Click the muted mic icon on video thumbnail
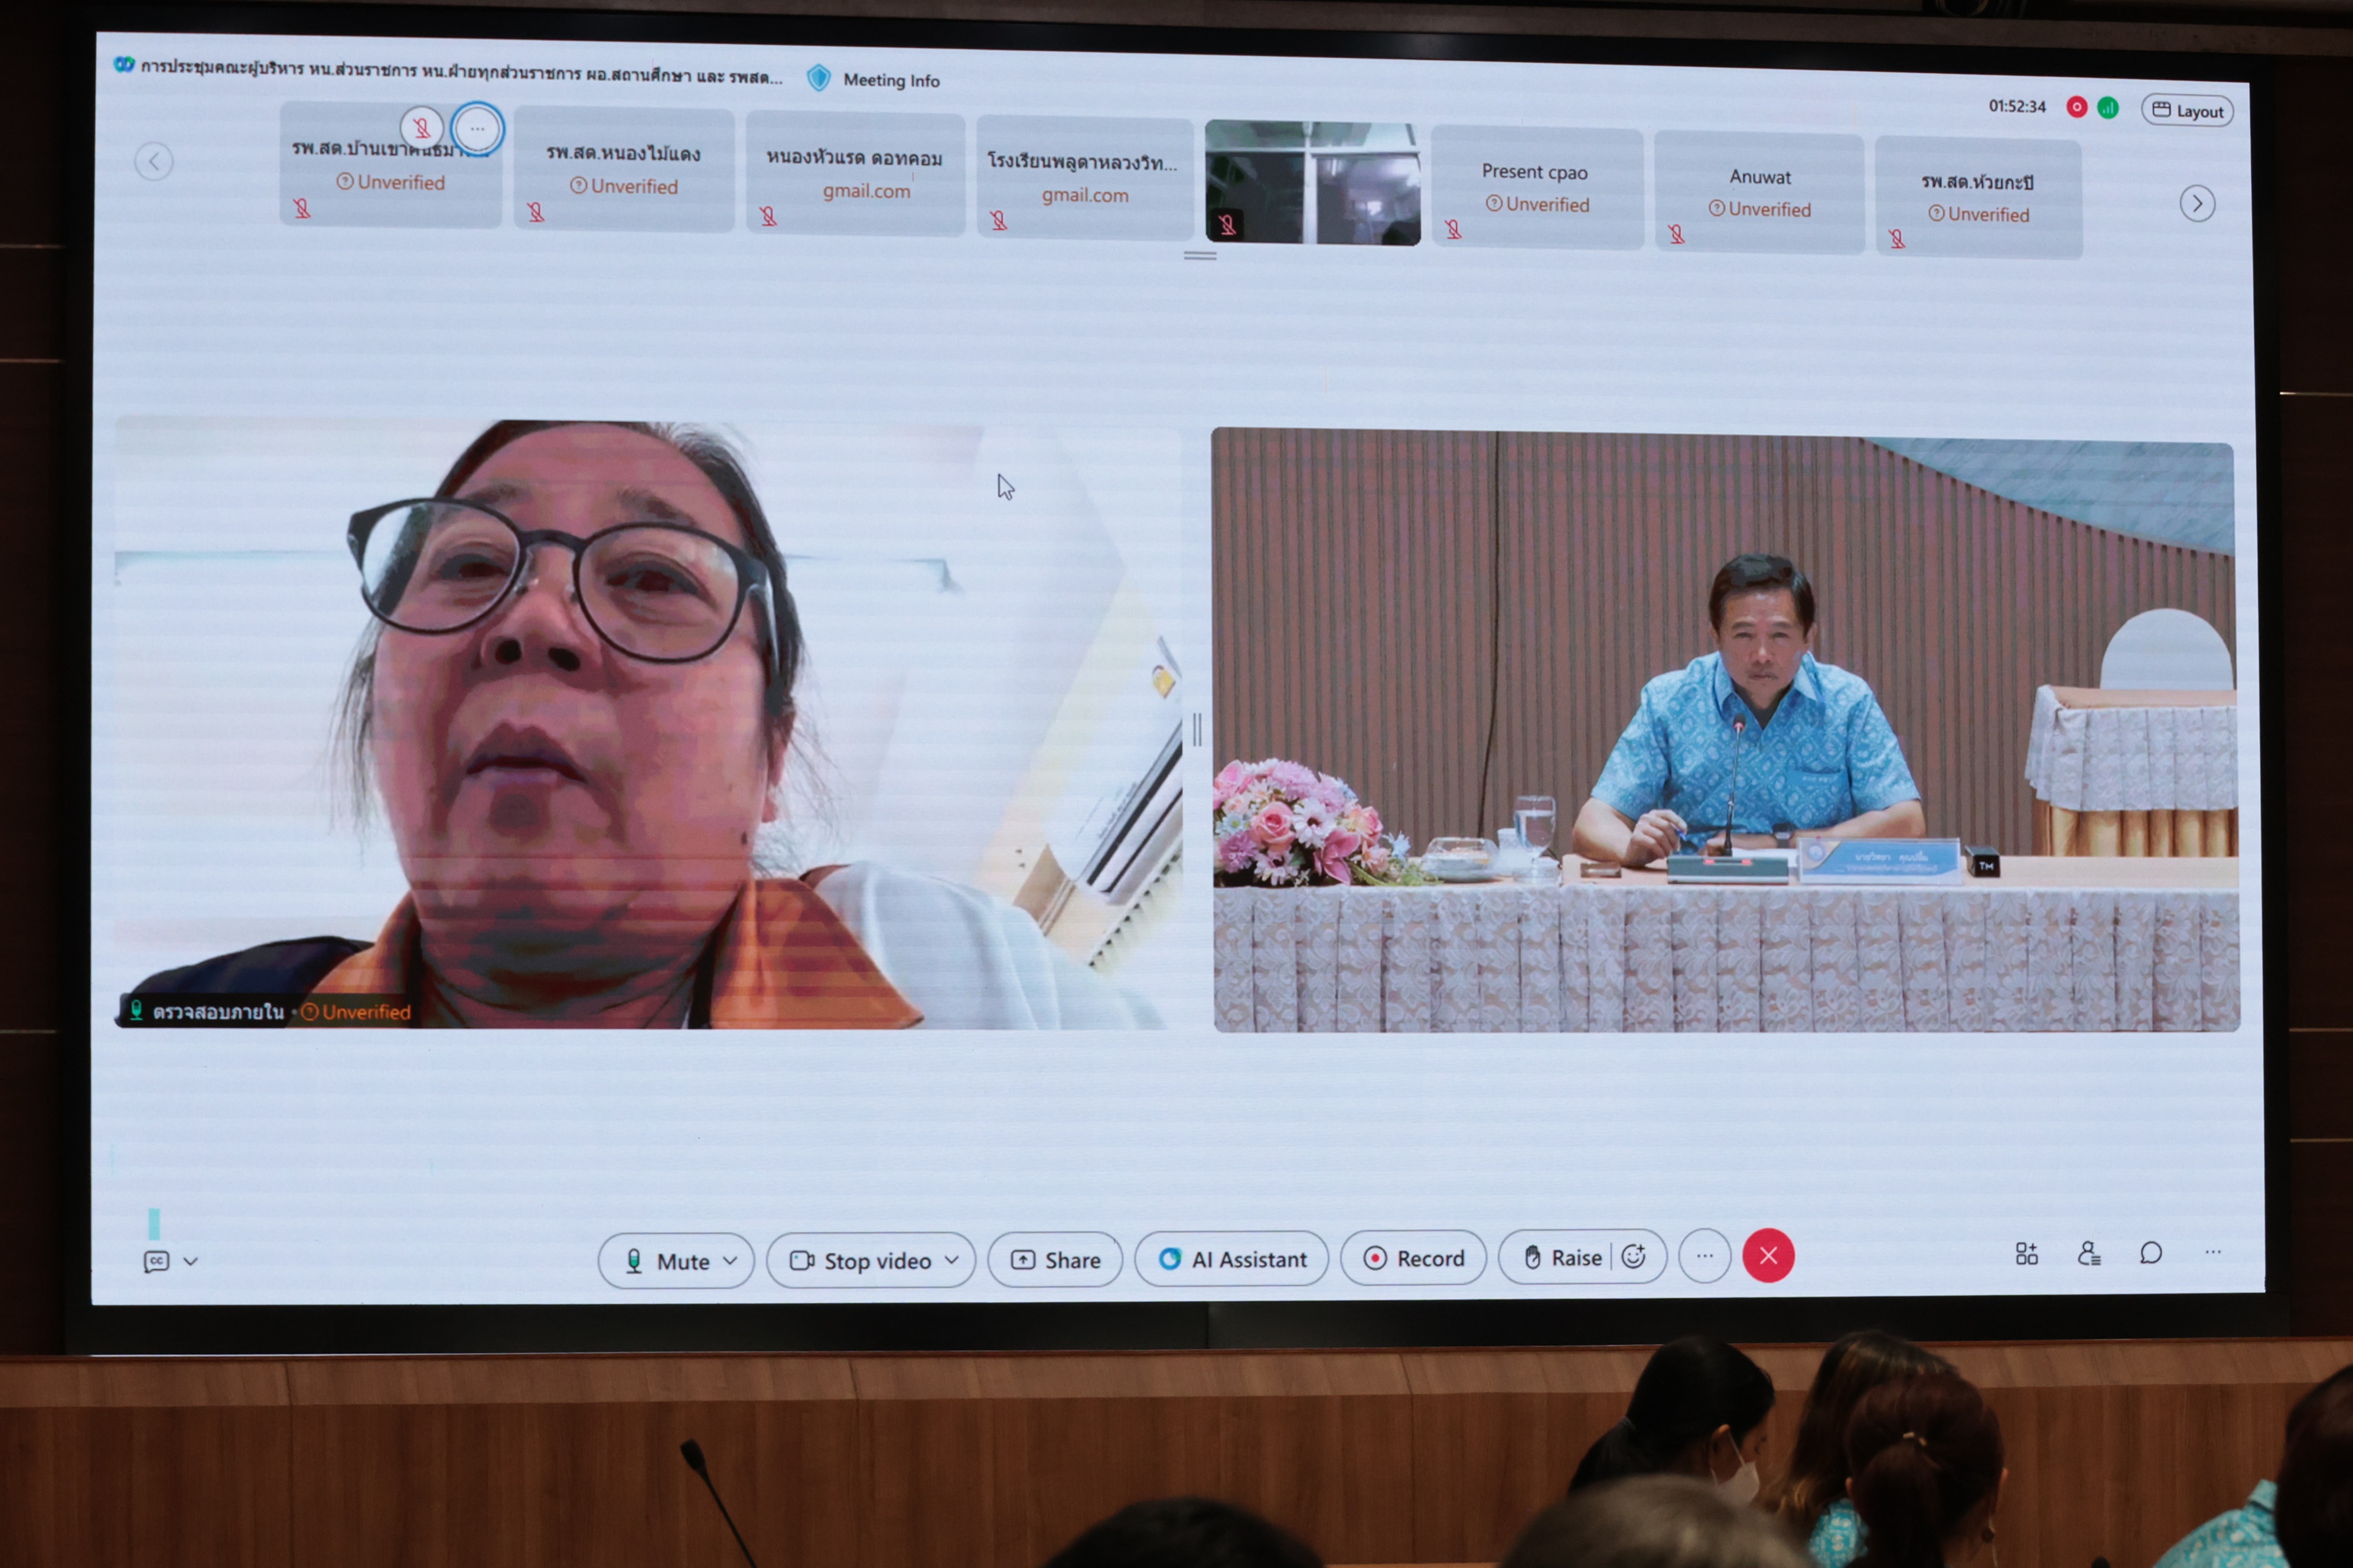 click(x=1227, y=225)
